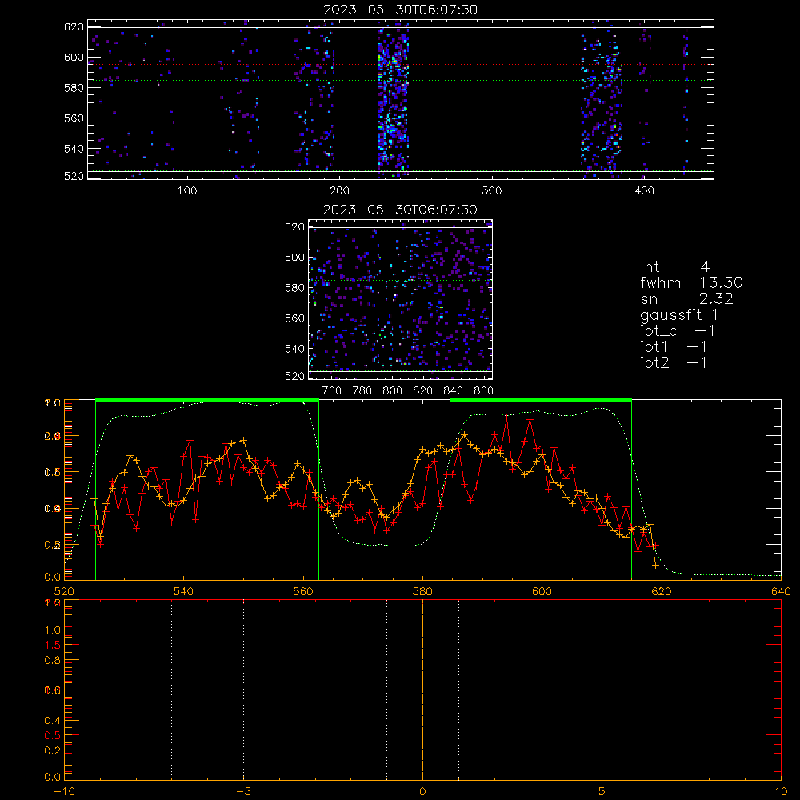The image size is (800, 800).
Task: Click the 'ipt1 -1' entry
Action: point(674,347)
